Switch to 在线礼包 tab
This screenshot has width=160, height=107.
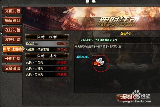(12, 30)
